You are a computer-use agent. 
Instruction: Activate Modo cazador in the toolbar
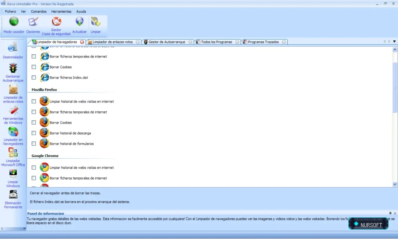[14, 25]
